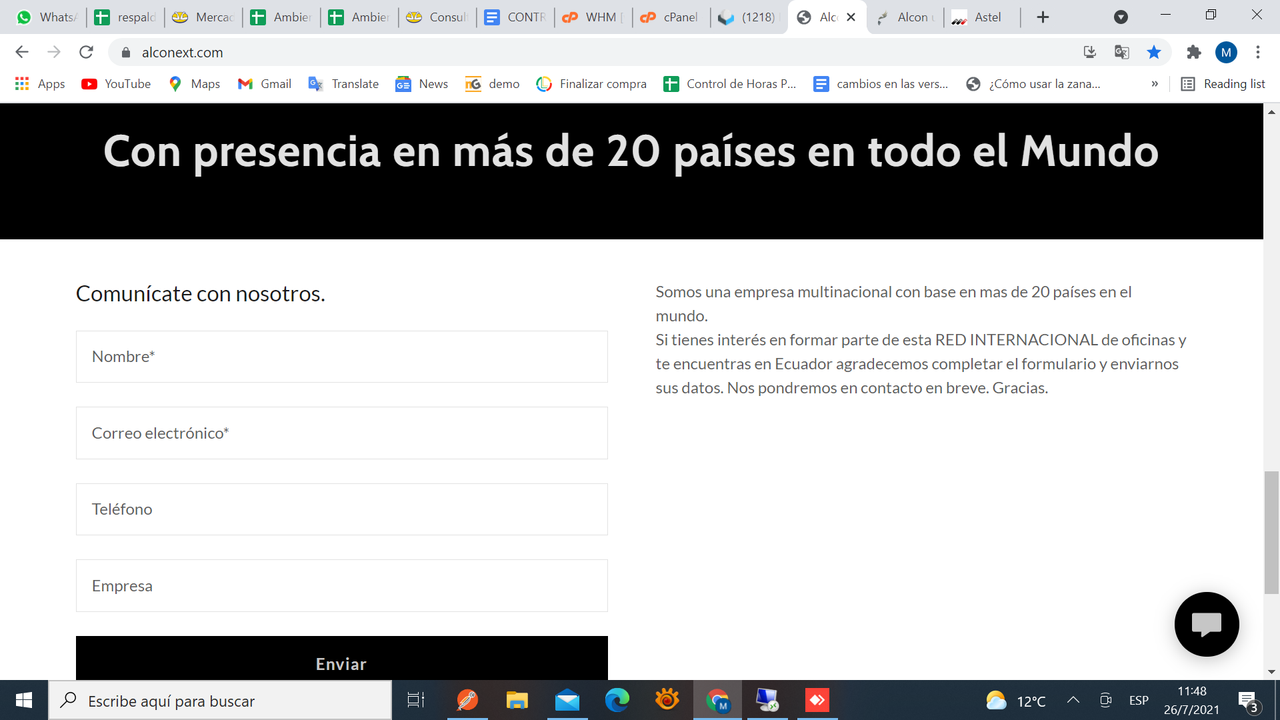Open tab search dropdown arrow
The width and height of the screenshot is (1280, 720).
coord(1121,17)
